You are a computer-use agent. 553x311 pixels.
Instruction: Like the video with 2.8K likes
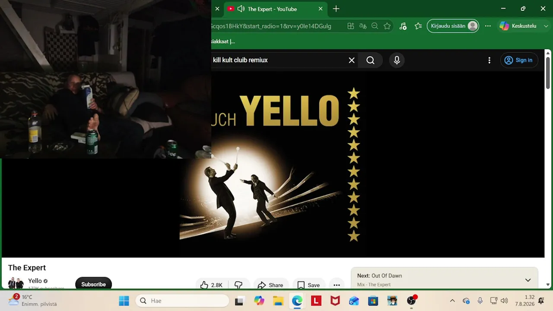[x=211, y=285]
